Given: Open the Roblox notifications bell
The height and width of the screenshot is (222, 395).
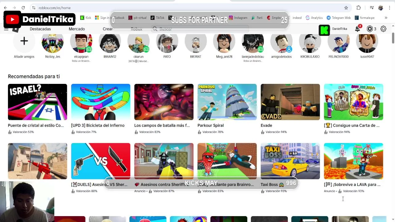Looking at the screenshot, I should (357, 29).
